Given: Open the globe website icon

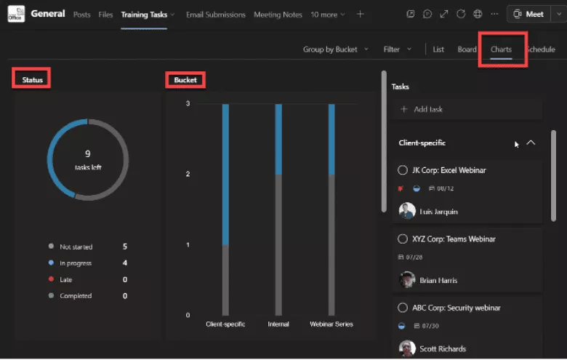Looking at the screenshot, I should (478, 14).
